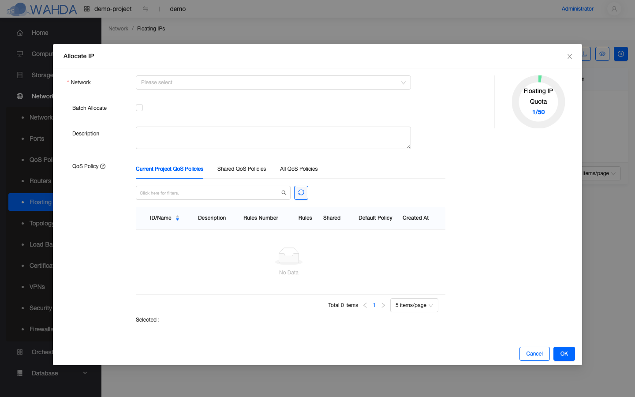Switch to Current Project QoS Policies tab
The width and height of the screenshot is (635, 397).
point(169,169)
